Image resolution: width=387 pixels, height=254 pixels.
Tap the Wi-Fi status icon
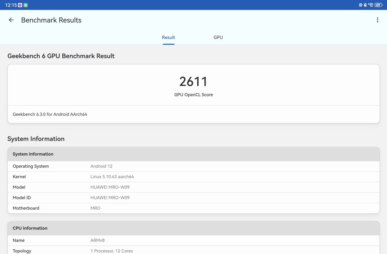371,5
